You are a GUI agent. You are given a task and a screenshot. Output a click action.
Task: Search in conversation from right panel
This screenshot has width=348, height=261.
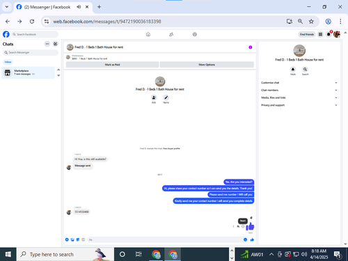(x=305, y=70)
